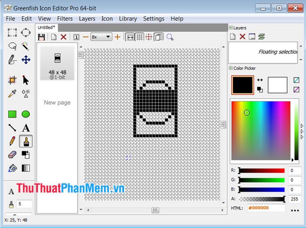Screen dimensions: 306x228
Task: Click the HTML color code field
Action: click(266, 208)
